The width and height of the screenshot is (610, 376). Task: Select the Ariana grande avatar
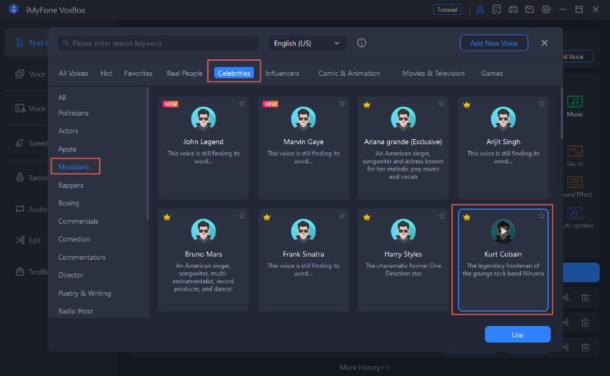(x=403, y=118)
